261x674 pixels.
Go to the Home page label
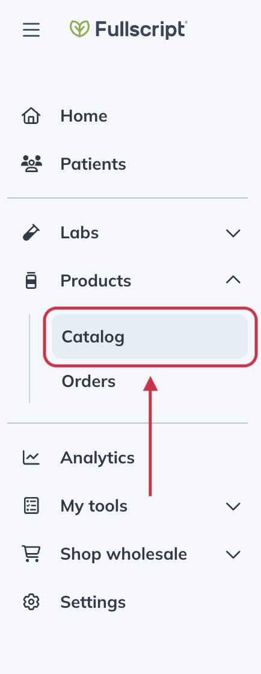84,116
